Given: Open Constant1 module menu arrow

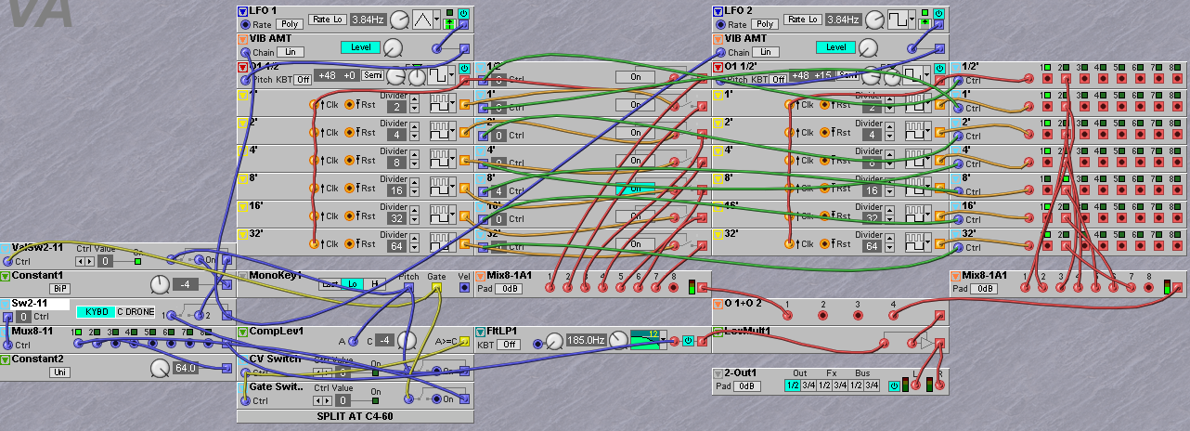Looking at the screenshot, I should click(x=6, y=276).
